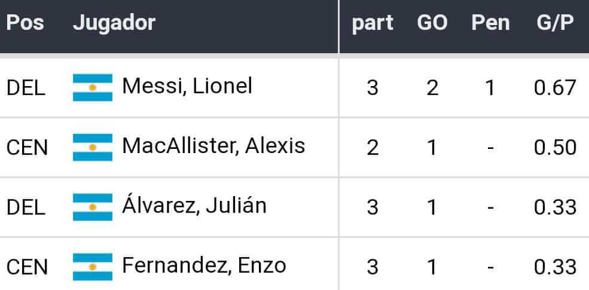Sort by the GO goals header
Image resolution: width=589 pixels, height=290 pixels.
coord(432,23)
